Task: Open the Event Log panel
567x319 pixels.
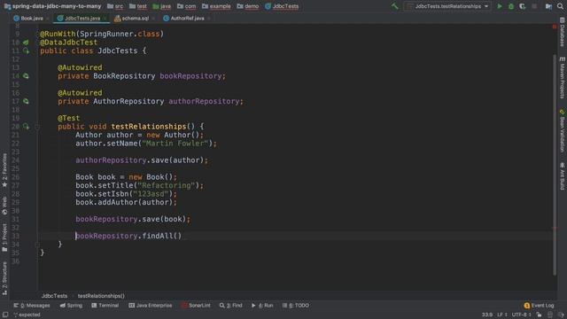Action: 539,305
